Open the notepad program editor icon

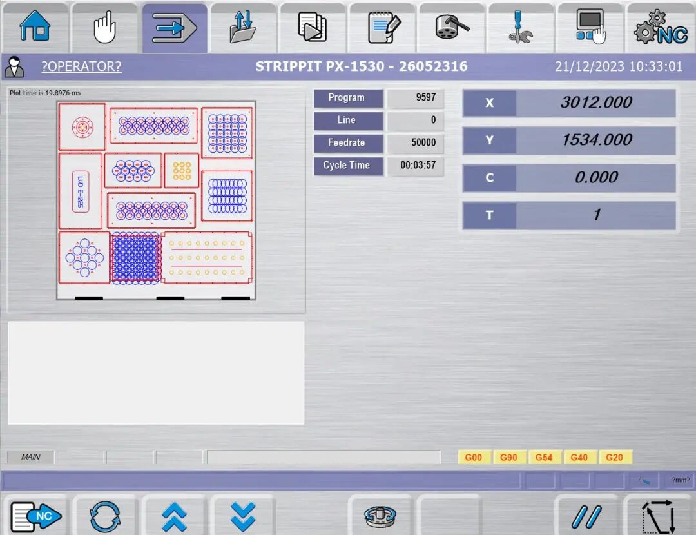[383, 28]
